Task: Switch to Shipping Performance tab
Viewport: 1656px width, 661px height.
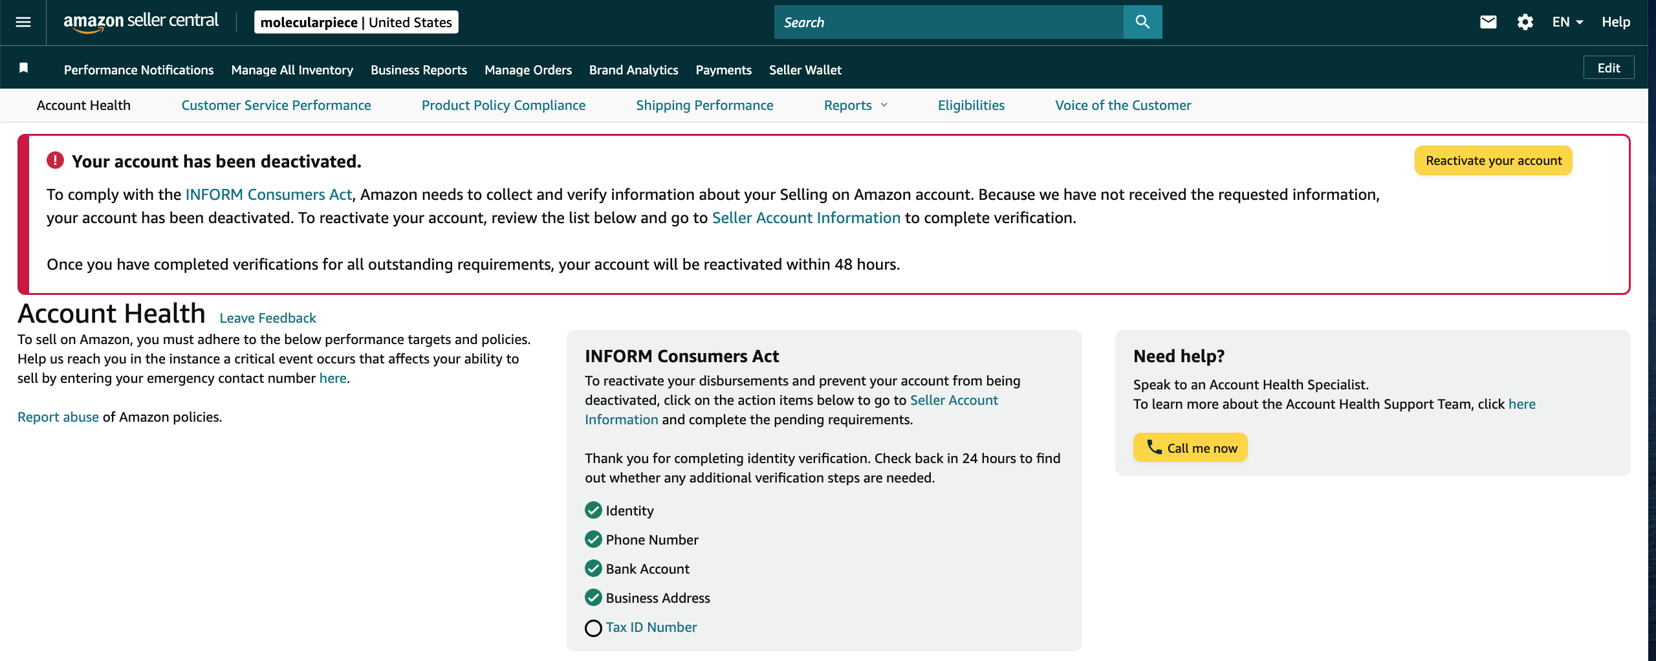Action: pyautogui.click(x=704, y=105)
